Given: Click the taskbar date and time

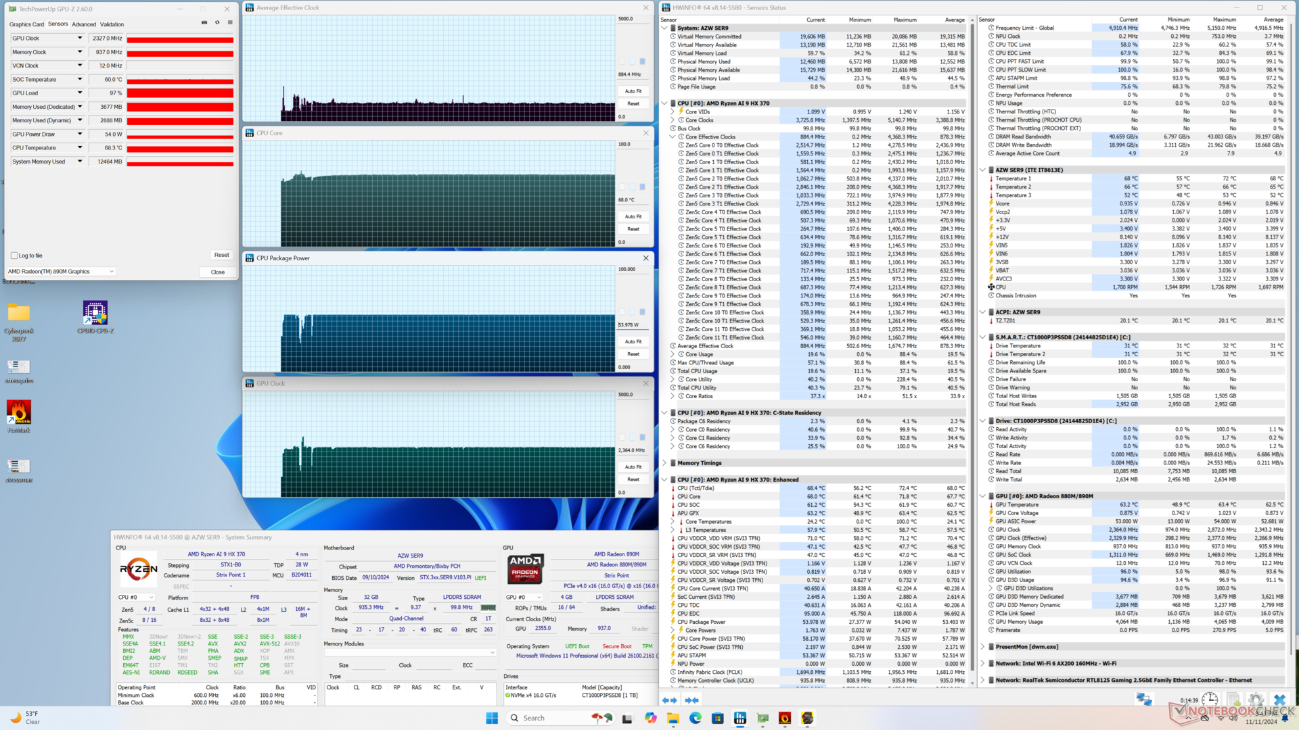Looking at the screenshot, I should point(1261,718).
